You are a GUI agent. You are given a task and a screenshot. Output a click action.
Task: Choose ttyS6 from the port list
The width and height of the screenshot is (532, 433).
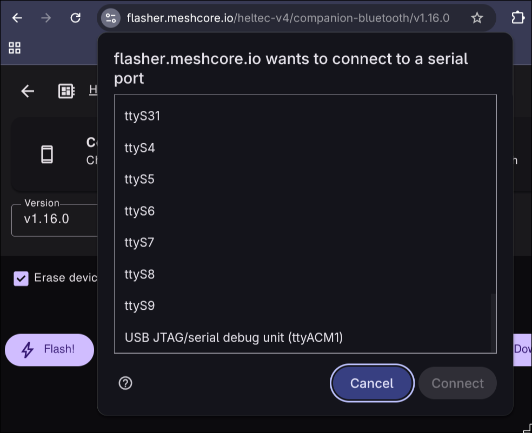coord(303,211)
